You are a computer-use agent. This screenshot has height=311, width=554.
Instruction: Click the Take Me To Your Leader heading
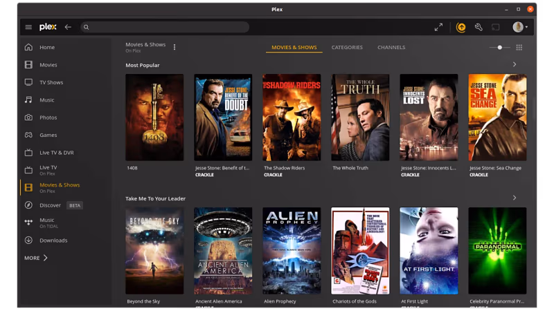155,198
